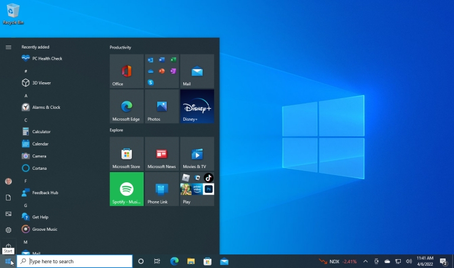Screen dimensions: 454x268
Task: Show hidden system tray icons
Action: coord(365,261)
